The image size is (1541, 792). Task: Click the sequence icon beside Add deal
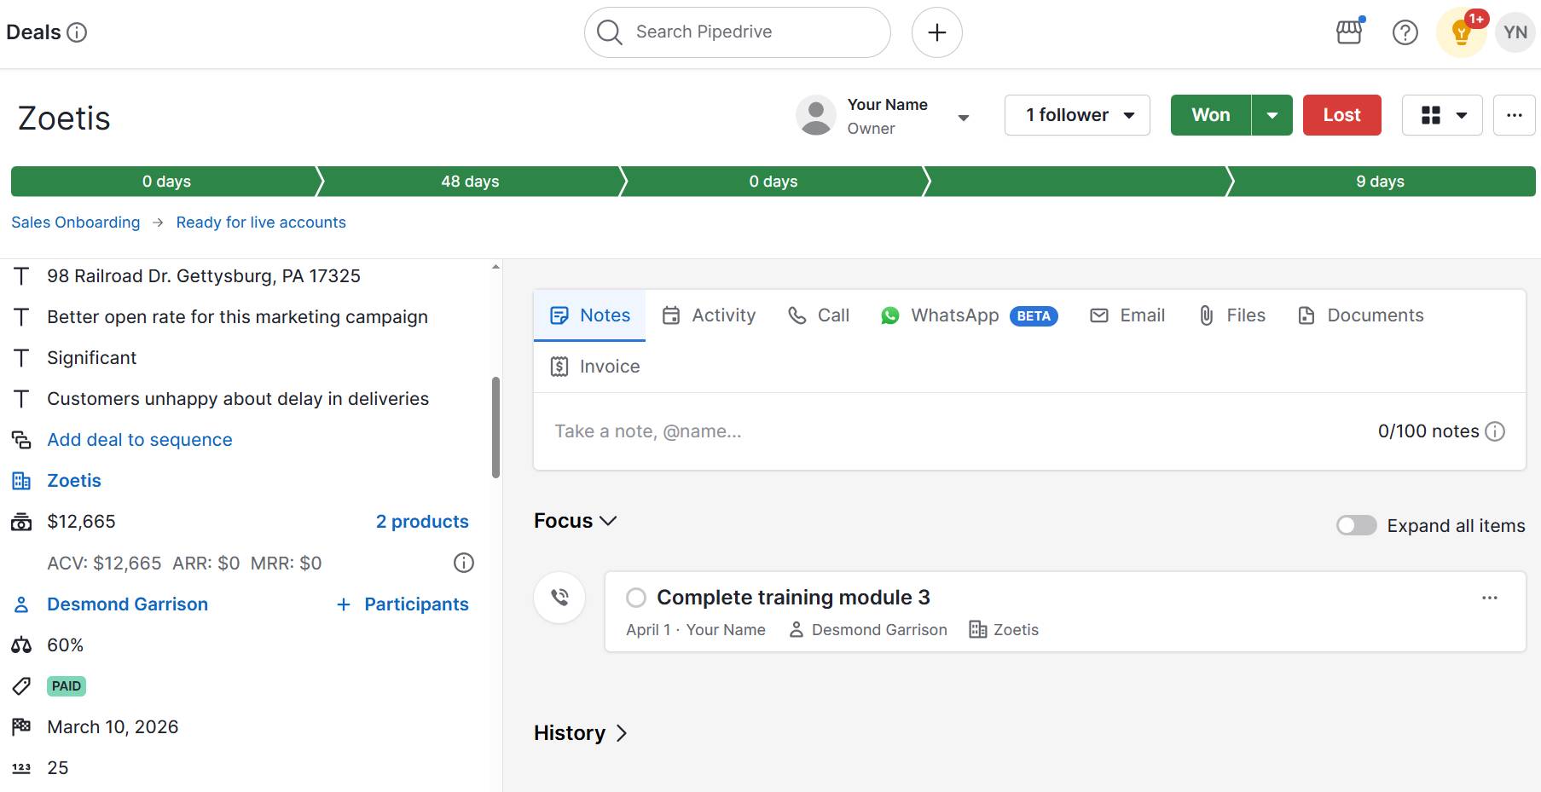click(x=21, y=440)
